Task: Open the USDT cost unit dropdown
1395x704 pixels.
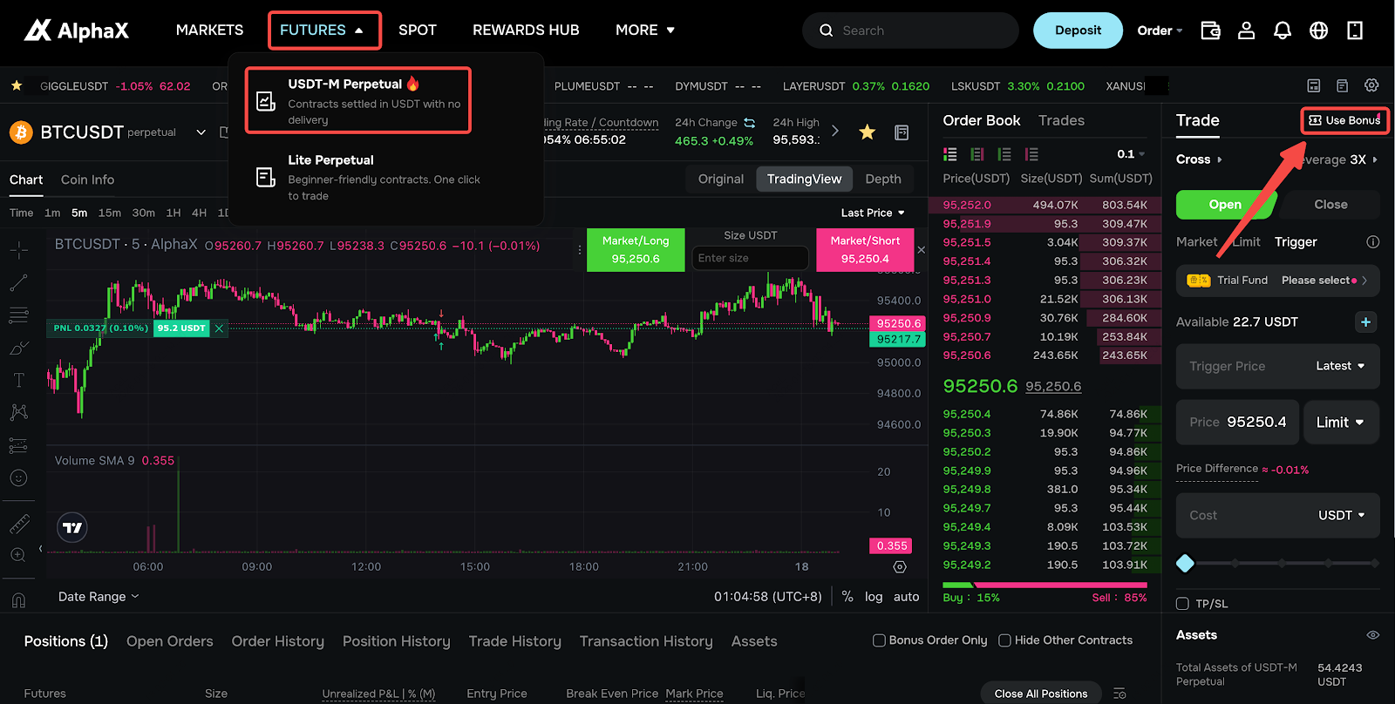Action: click(x=1342, y=515)
